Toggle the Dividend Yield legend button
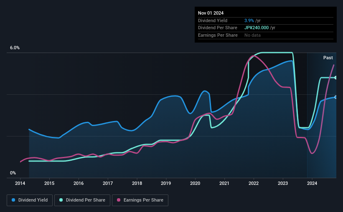Image resolution: width=343 pixels, height=212 pixels. [x=30, y=200]
